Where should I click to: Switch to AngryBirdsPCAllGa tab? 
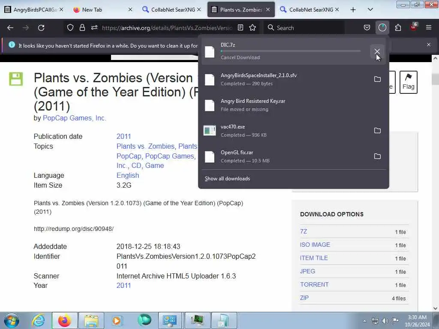34,10
